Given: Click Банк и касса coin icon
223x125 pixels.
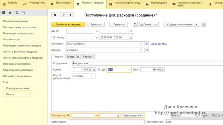Looking at the screenshot, I should pos(52,4).
